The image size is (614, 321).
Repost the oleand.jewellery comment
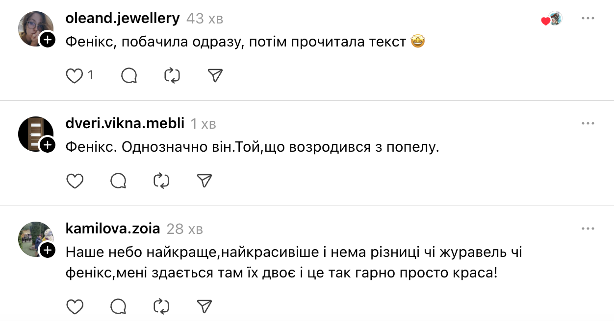pyautogui.click(x=172, y=76)
